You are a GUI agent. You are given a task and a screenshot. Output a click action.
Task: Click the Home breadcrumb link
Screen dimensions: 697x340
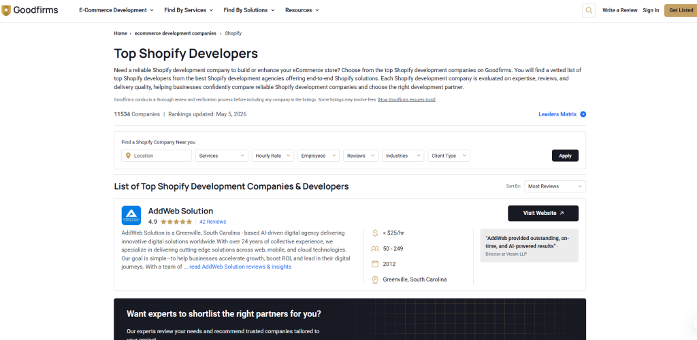click(120, 33)
